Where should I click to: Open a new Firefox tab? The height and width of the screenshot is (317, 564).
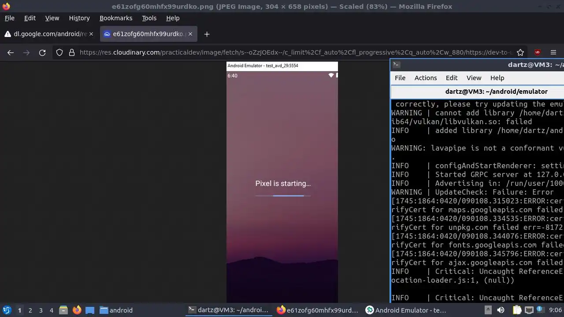[207, 34]
